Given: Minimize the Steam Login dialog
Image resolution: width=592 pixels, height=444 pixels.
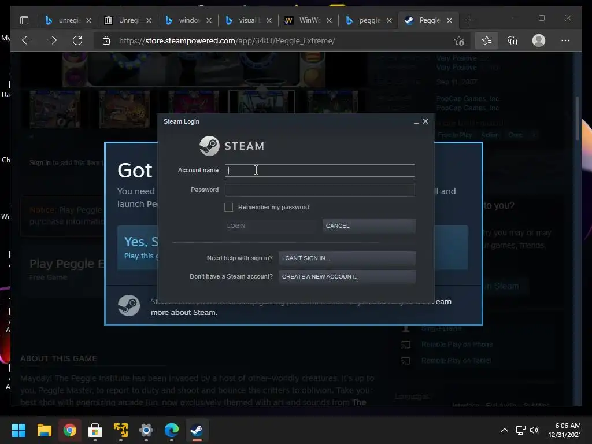Looking at the screenshot, I should pyautogui.click(x=416, y=122).
